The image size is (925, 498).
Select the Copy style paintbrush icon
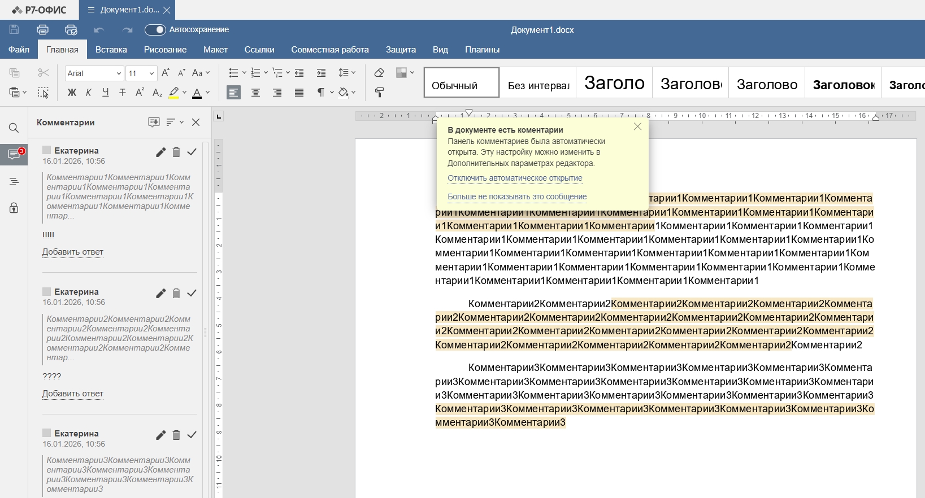pyautogui.click(x=380, y=93)
